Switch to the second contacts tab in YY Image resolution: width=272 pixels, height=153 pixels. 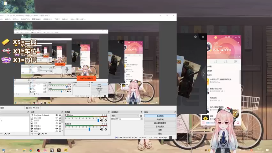(226, 62)
